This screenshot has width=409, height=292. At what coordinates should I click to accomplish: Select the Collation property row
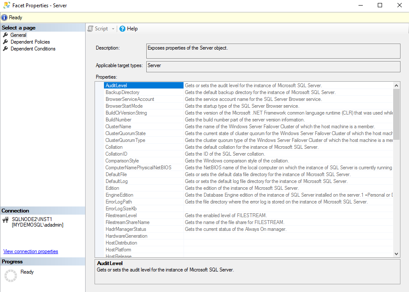(114, 147)
